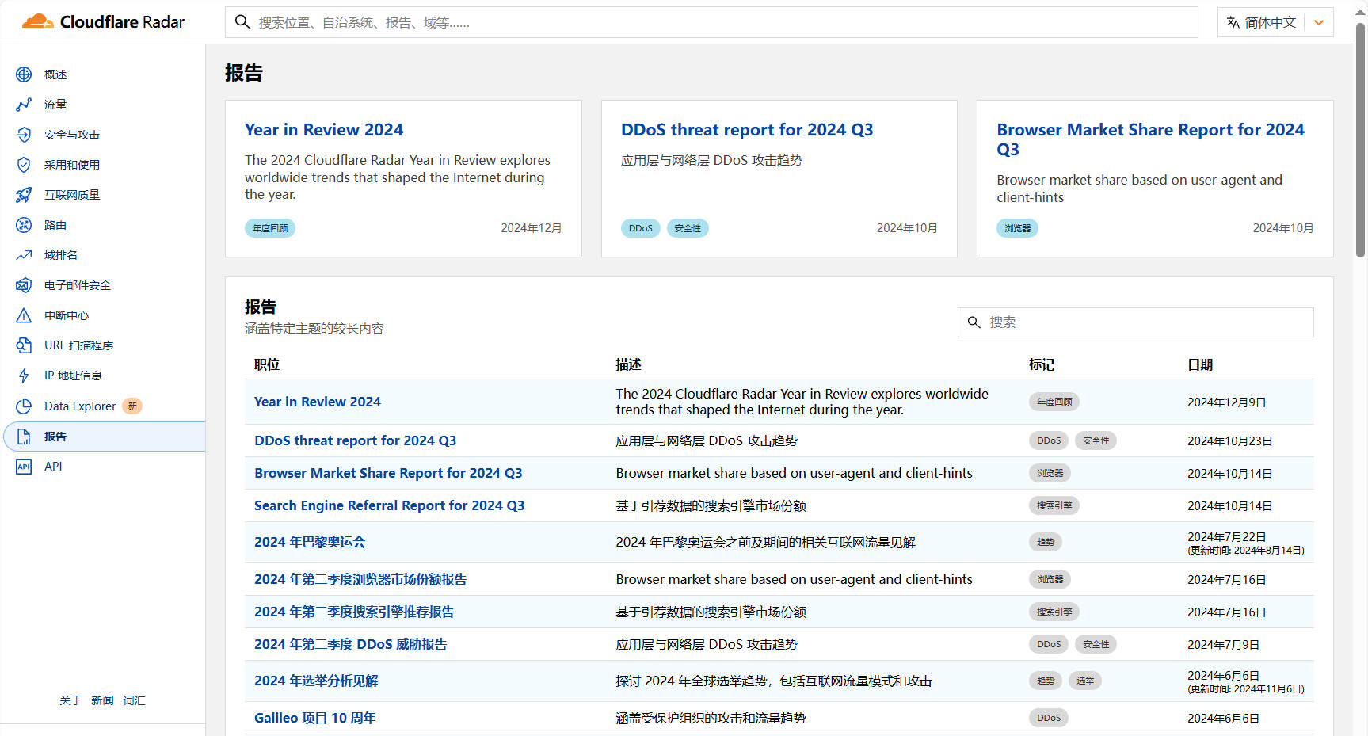Click the 新 badge beside Data Explorer
Screen dimensions: 1368x736
coord(132,406)
